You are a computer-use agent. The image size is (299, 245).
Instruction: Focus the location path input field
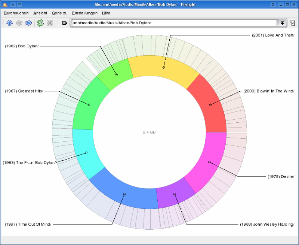coord(174,23)
